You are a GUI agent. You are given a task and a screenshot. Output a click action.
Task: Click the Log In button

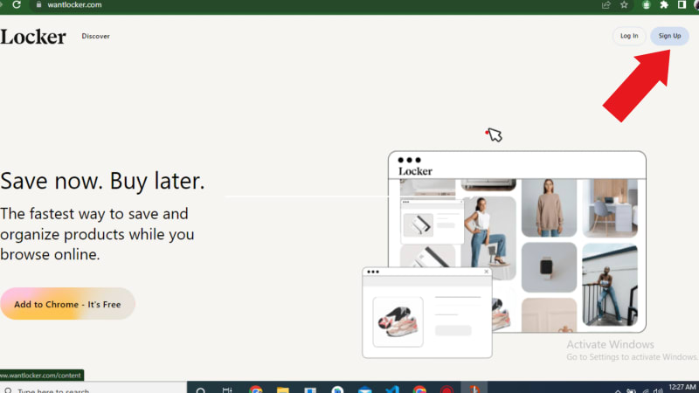click(x=629, y=36)
